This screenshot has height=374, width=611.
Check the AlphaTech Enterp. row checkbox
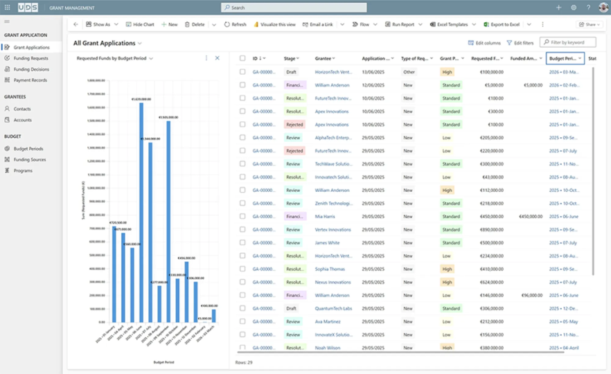tap(242, 138)
